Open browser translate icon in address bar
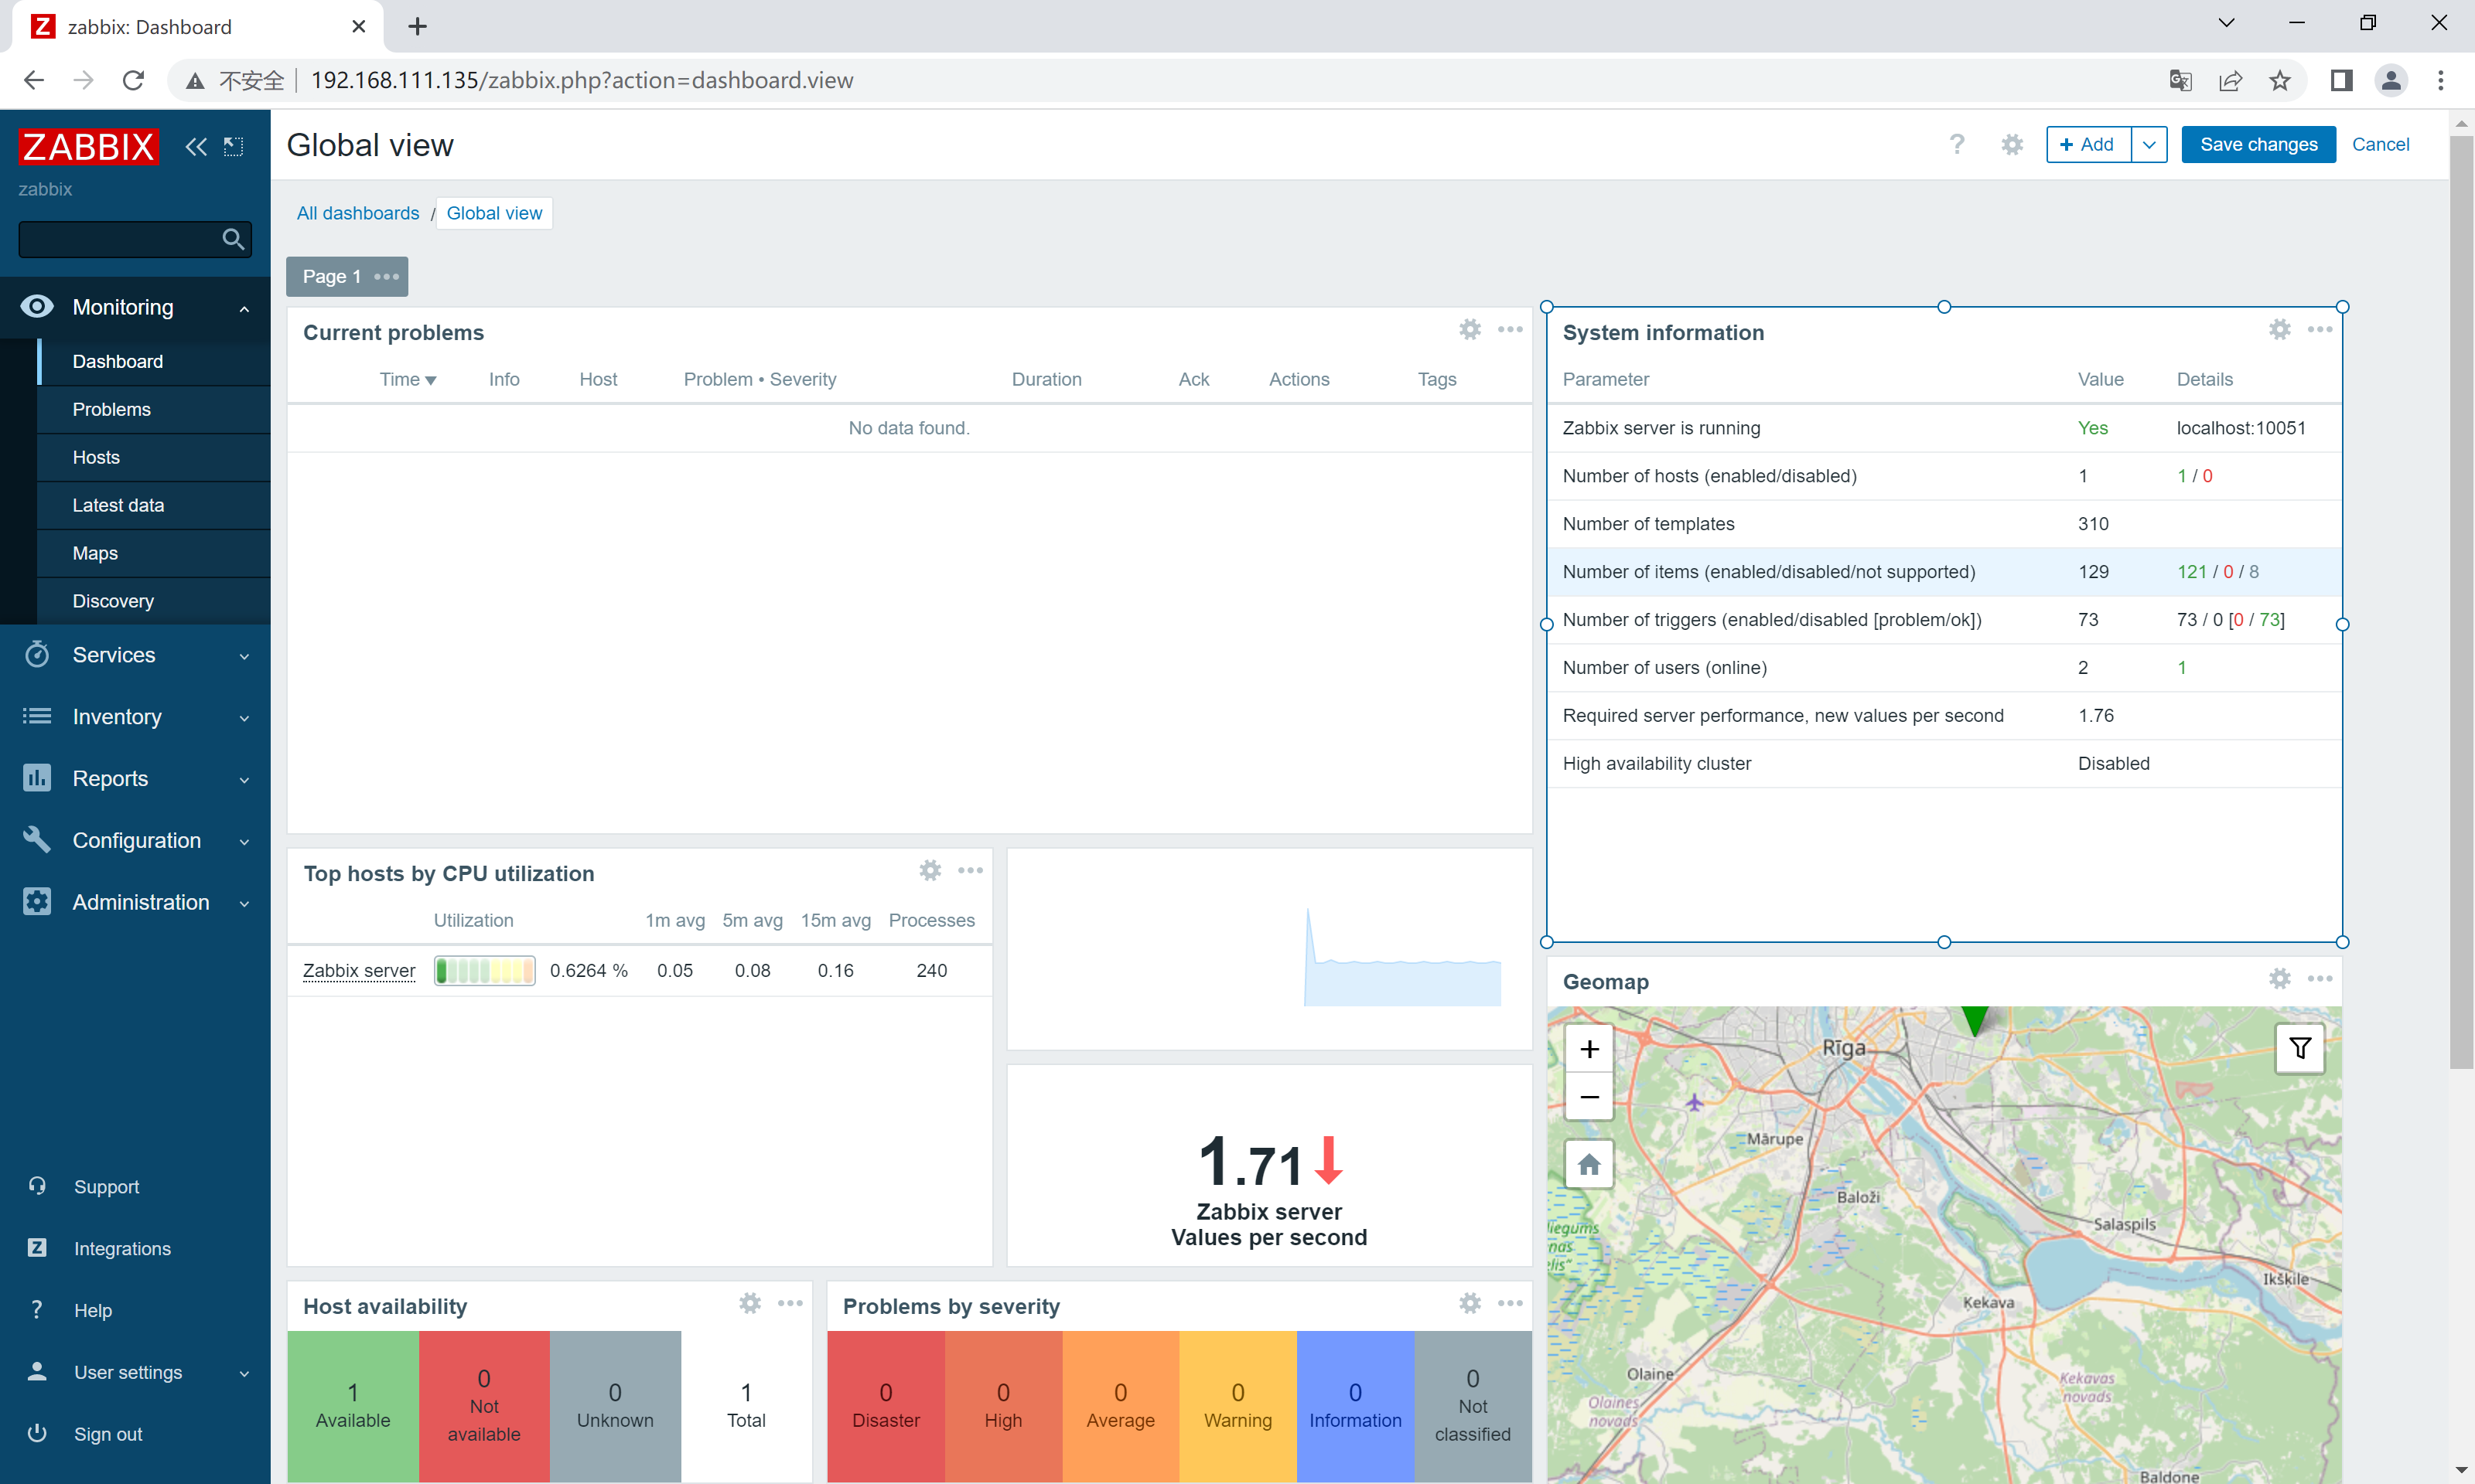The image size is (2475, 1484). pos(2181,80)
